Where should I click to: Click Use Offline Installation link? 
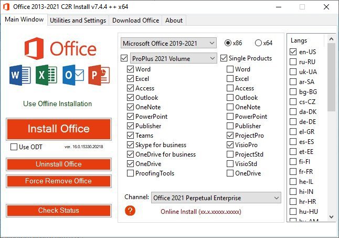[x=57, y=104]
